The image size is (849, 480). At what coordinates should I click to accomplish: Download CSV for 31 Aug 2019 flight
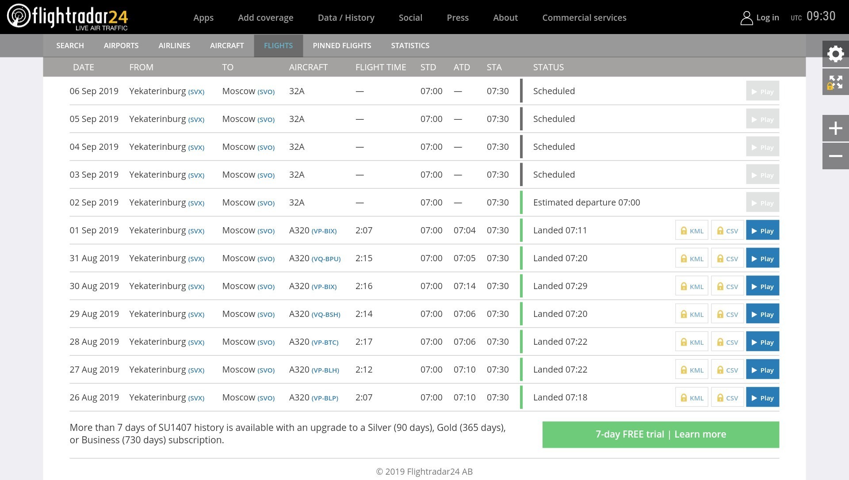pyautogui.click(x=727, y=259)
